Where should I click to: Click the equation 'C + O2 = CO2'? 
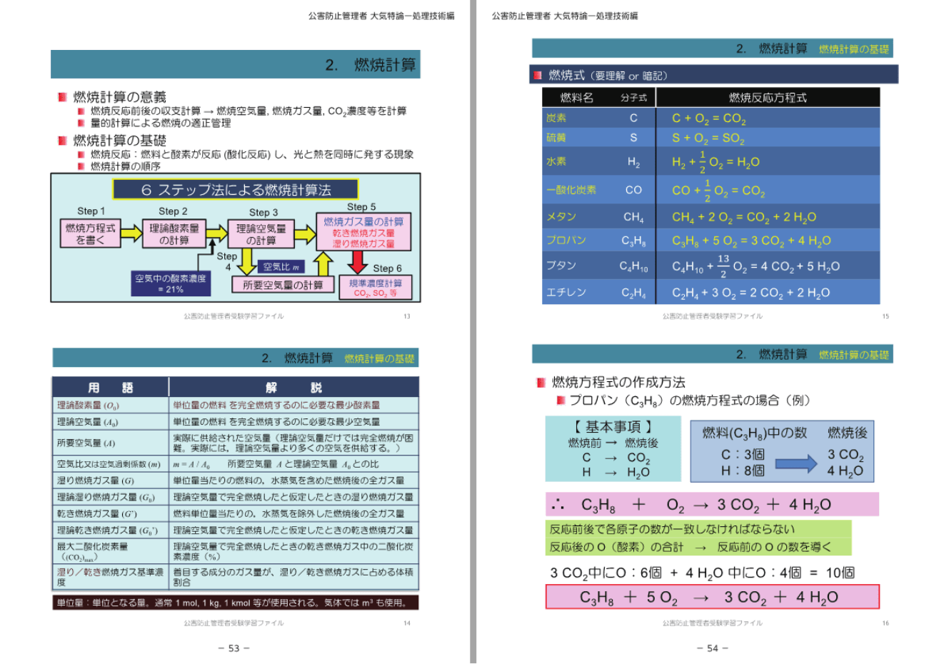[x=708, y=119]
